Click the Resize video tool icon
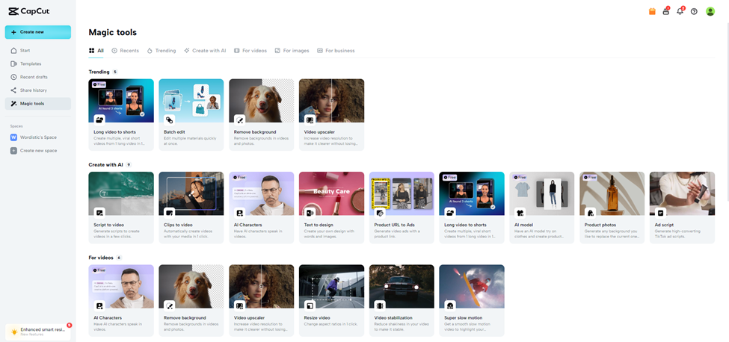Image resolution: width=729 pixels, height=342 pixels. point(310,306)
